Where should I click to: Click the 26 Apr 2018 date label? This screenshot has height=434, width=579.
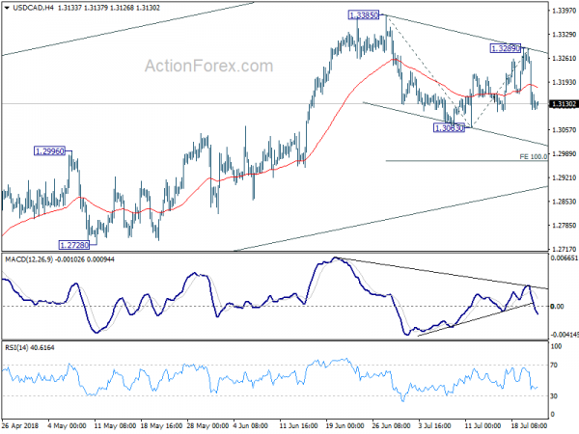[x=20, y=425]
